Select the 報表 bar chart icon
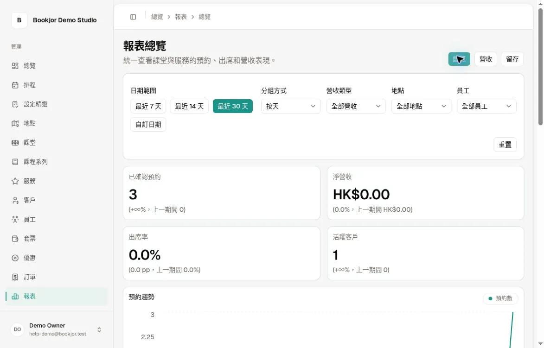Screen dimensions: 544x348 (x=15, y=297)
